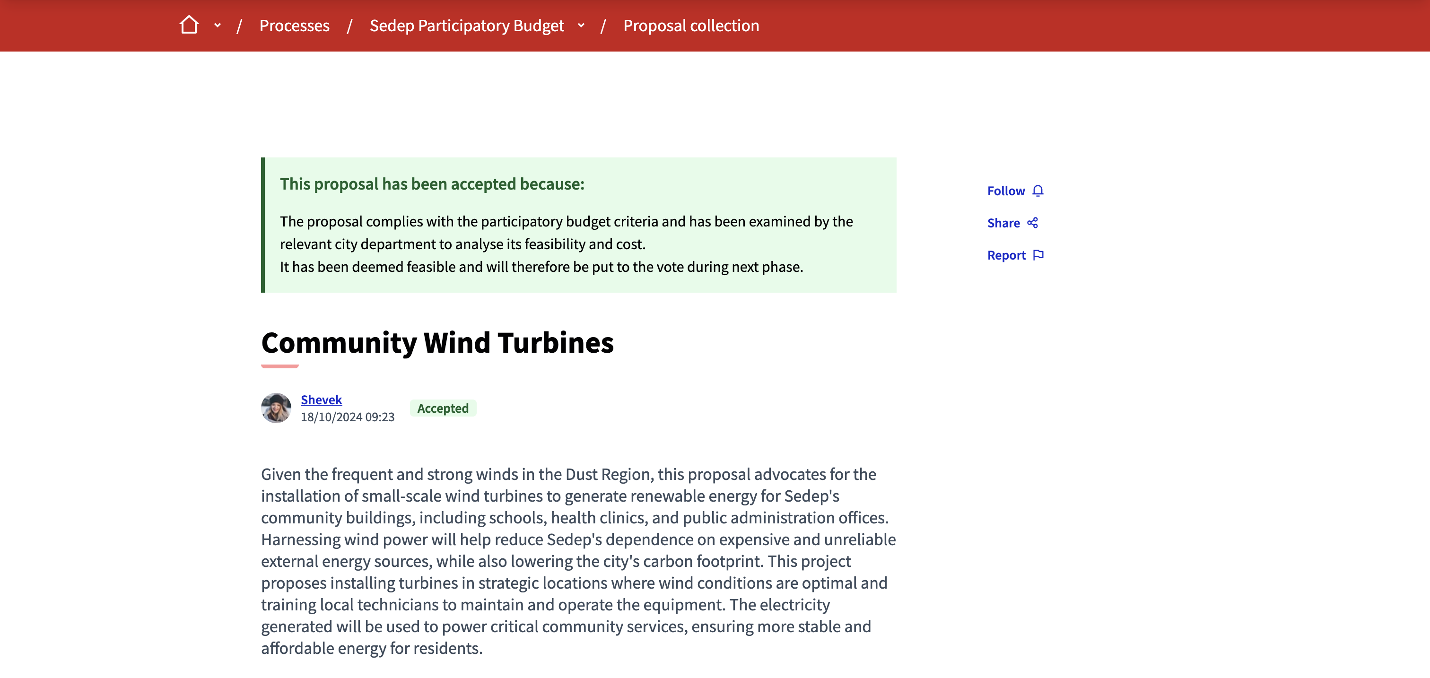Open the Processes breadcrumb link
The width and height of the screenshot is (1430, 678).
click(294, 26)
